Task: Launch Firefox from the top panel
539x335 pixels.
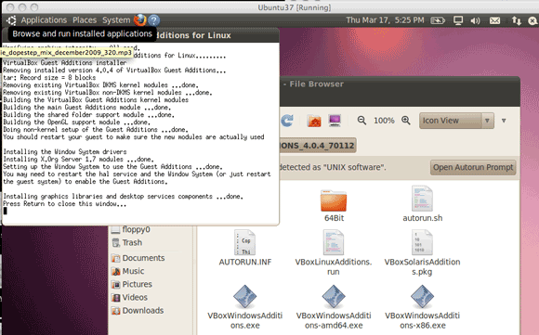Action: (x=140, y=20)
